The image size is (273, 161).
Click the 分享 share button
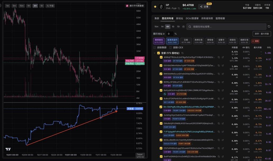[204, 7]
